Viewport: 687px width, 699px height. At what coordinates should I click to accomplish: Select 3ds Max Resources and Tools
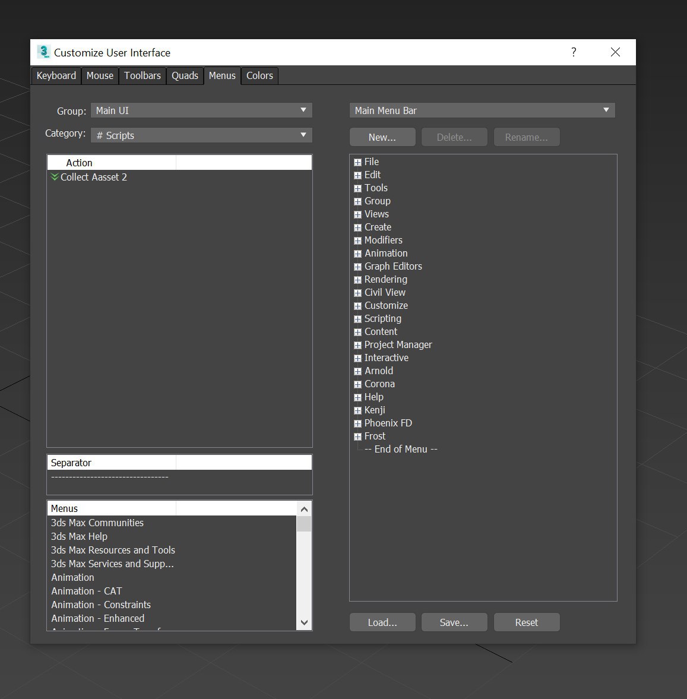(113, 550)
